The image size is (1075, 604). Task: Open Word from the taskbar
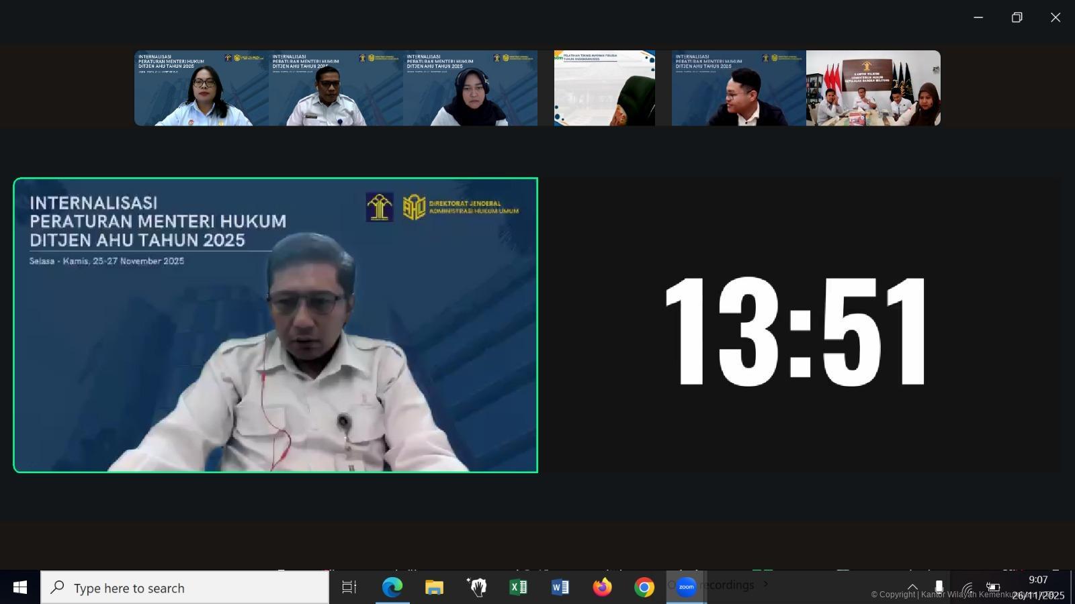pos(560,587)
